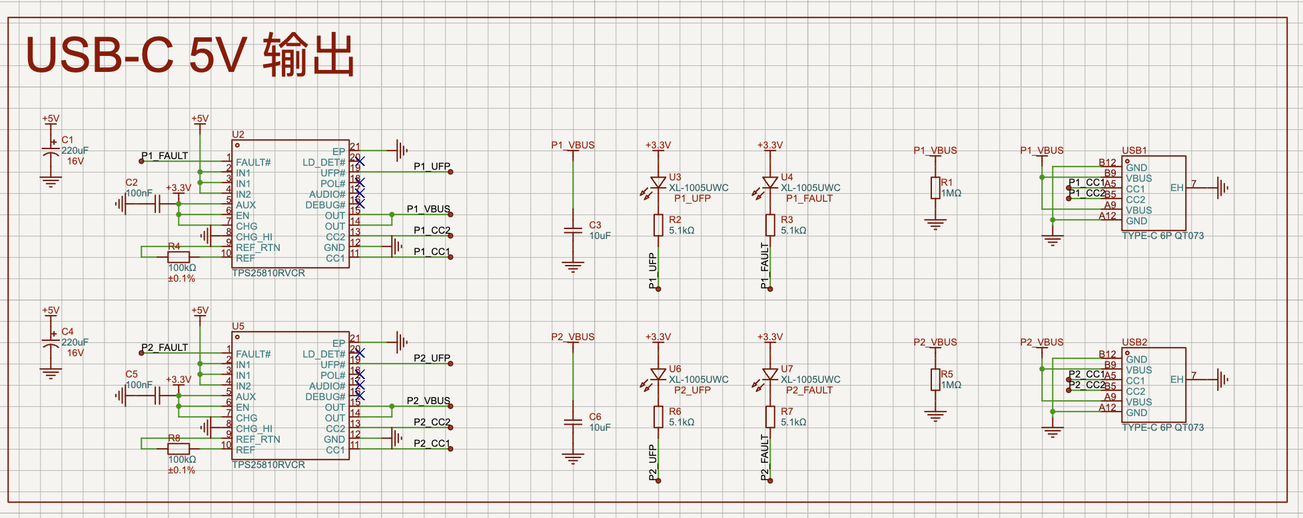Click 'XL-1005UWC' label of U6

click(699, 380)
